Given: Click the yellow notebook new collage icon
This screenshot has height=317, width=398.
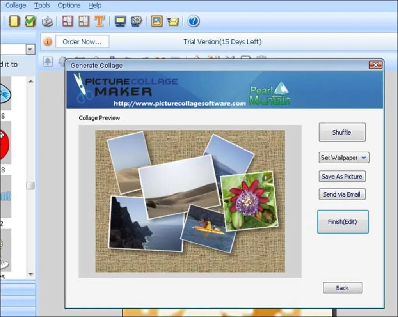Looking at the screenshot, I should point(14,21).
